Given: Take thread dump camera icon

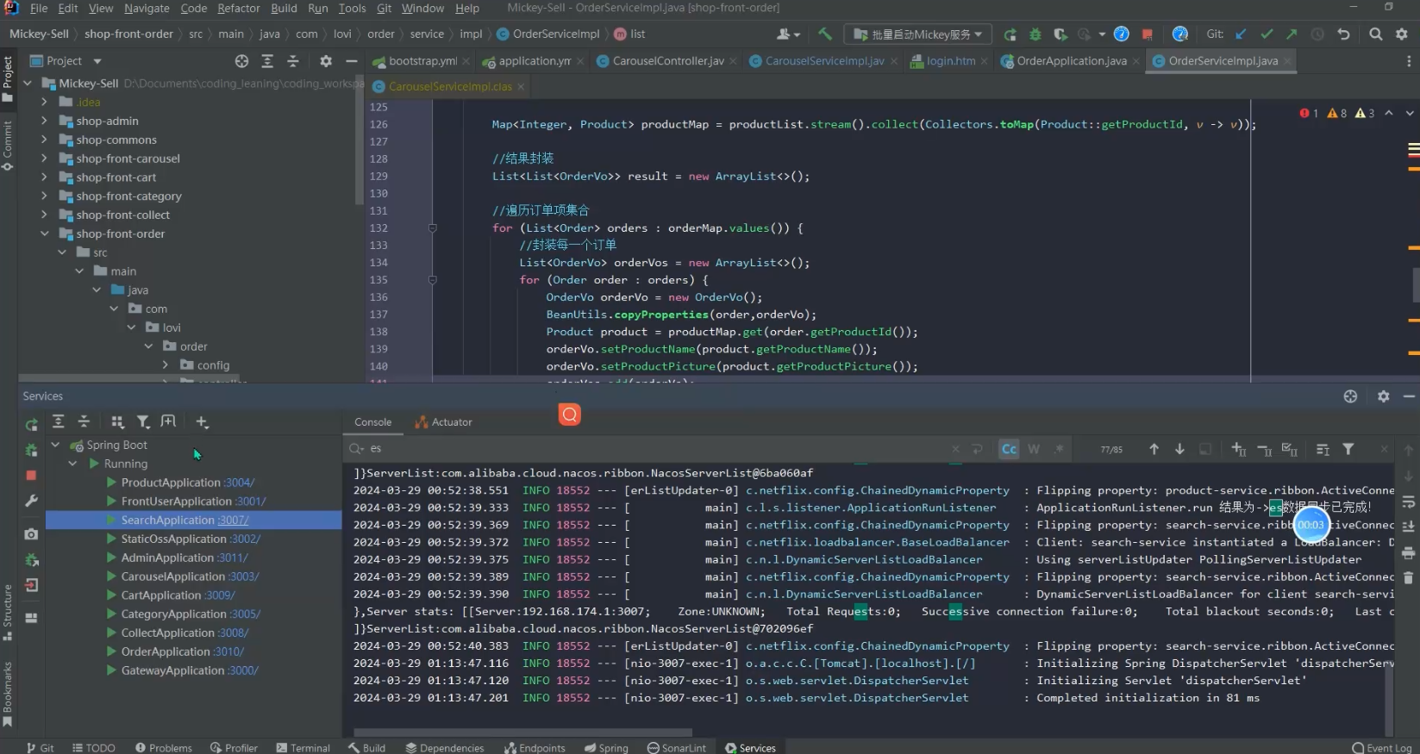Looking at the screenshot, I should (31, 534).
